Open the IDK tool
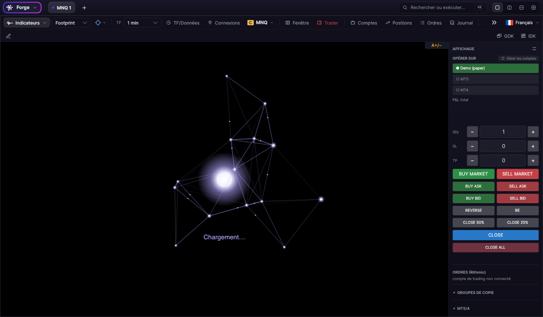The width and height of the screenshot is (543, 317). coord(528,36)
